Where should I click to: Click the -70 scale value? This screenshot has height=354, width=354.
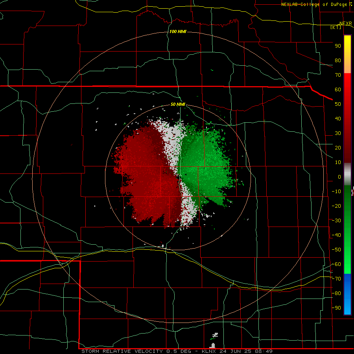[x=336, y=279]
